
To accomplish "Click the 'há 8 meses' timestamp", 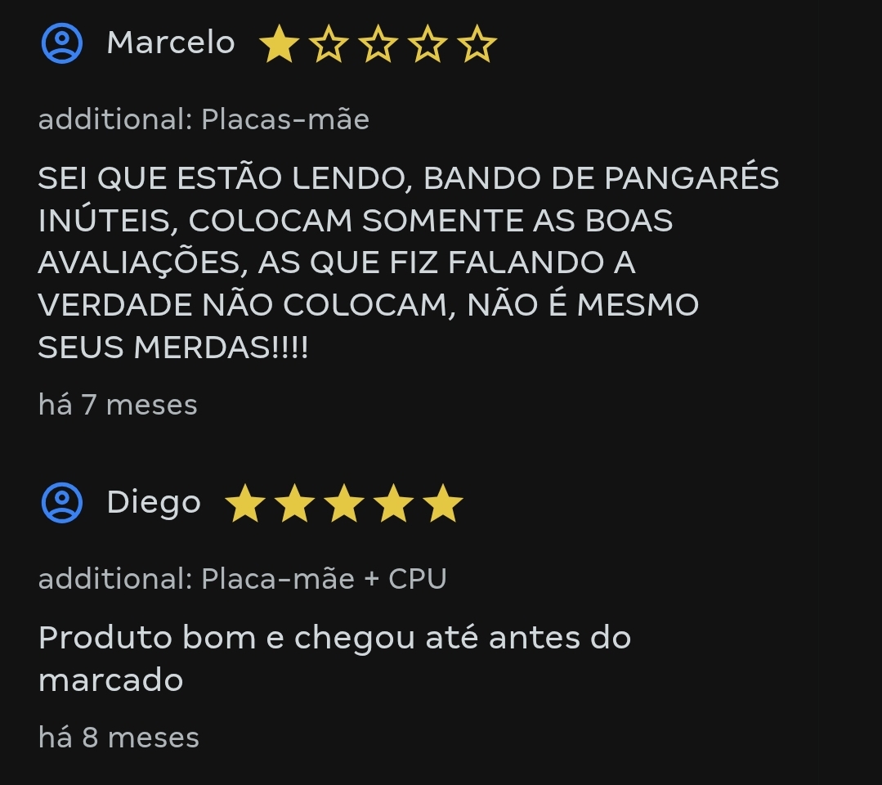I will pos(119,738).
